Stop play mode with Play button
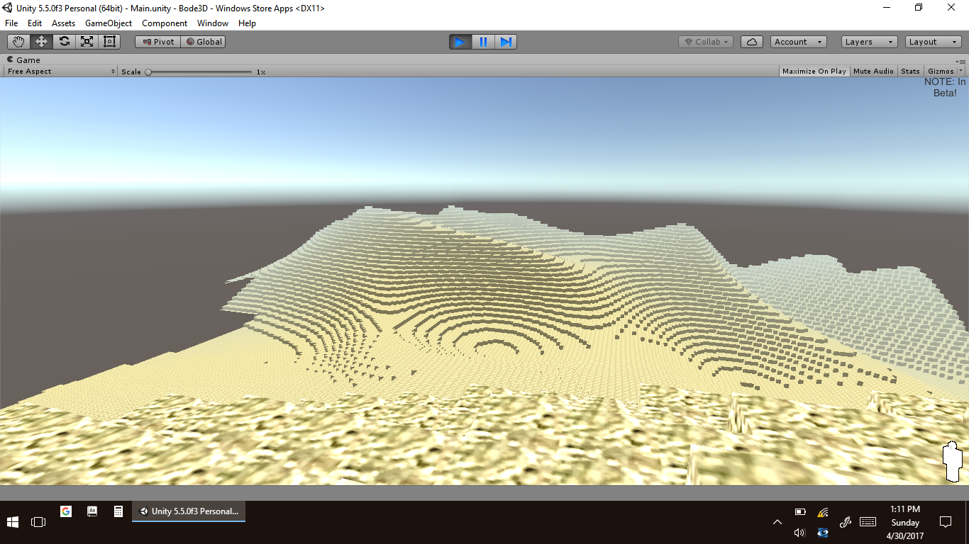This screenshot has width=969, height=544. (460, 42)
